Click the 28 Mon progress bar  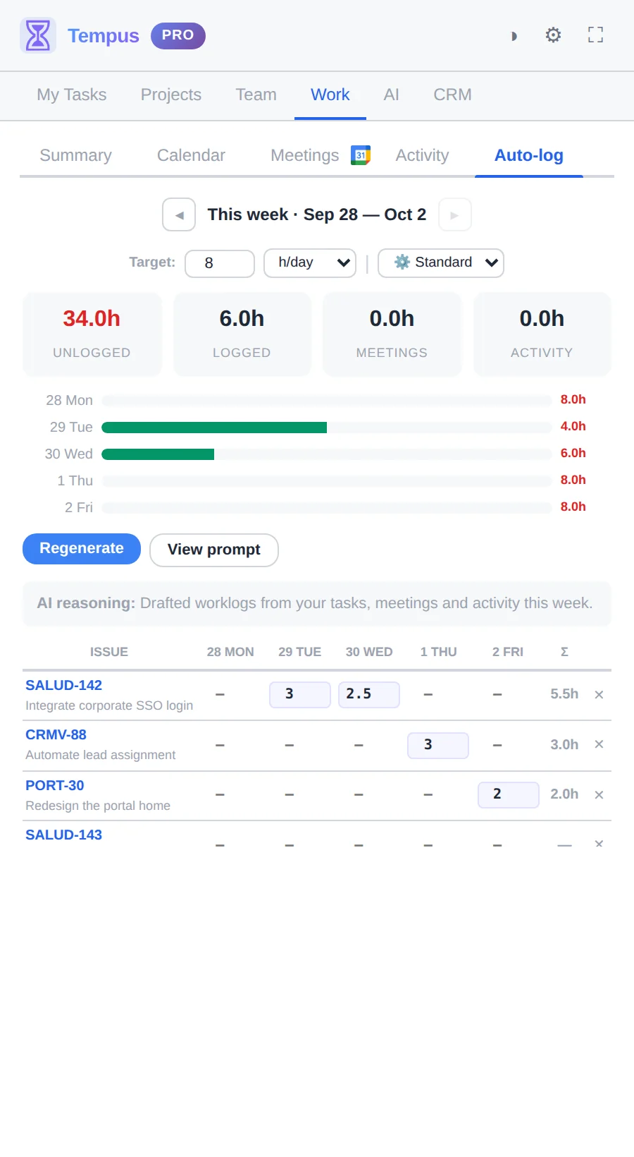[x=327, y=400]
